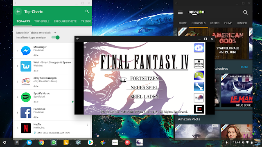Screen dimensions: 262x147
Task: Open the Amazon Pilots moon thumbnail
Action: click(x=197, y=131)
